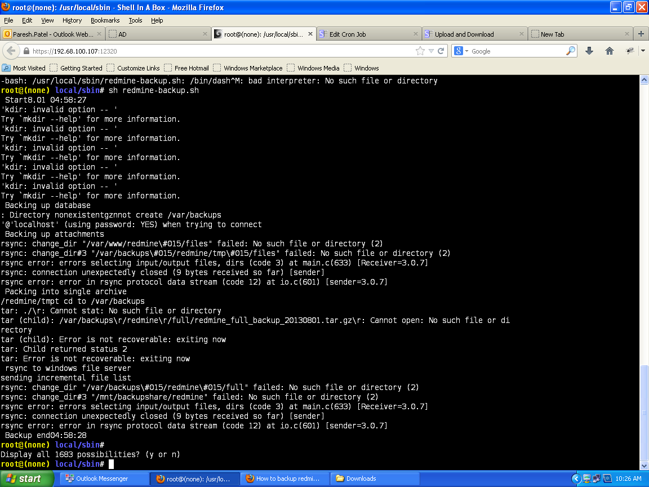Expand the hidden system tray icons
Screen dimensions: 649x487
(x=576, y=479)
